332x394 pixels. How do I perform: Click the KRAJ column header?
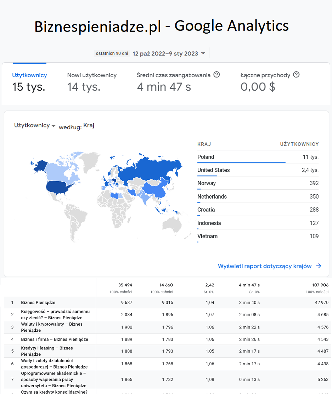(x=204, y=144)
